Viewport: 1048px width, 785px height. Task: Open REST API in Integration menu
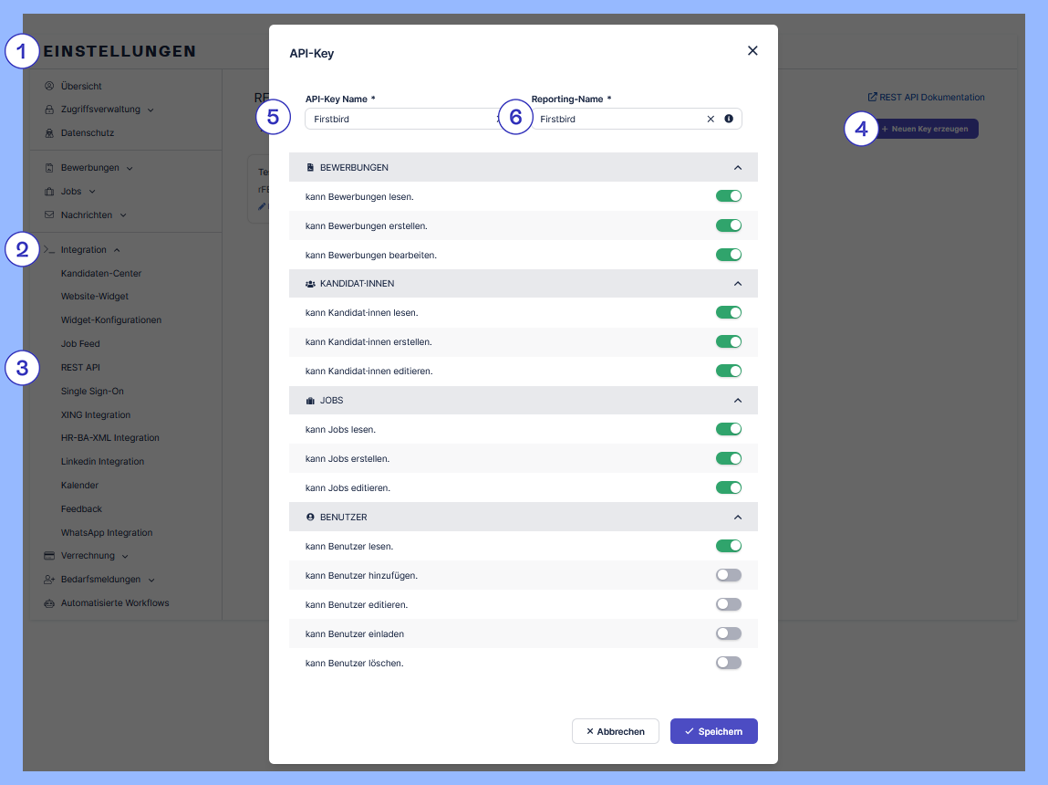(x=80, y=368)
